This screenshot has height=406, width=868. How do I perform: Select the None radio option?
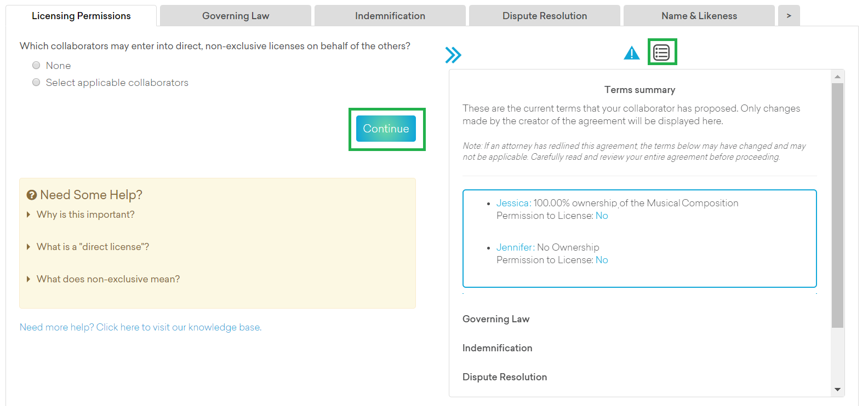coord(36,66)
